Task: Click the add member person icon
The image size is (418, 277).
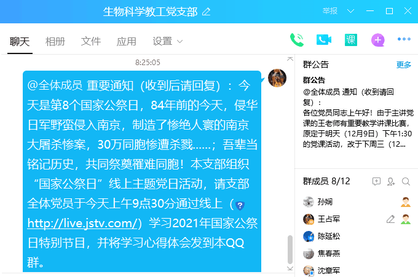Action: 391,182
